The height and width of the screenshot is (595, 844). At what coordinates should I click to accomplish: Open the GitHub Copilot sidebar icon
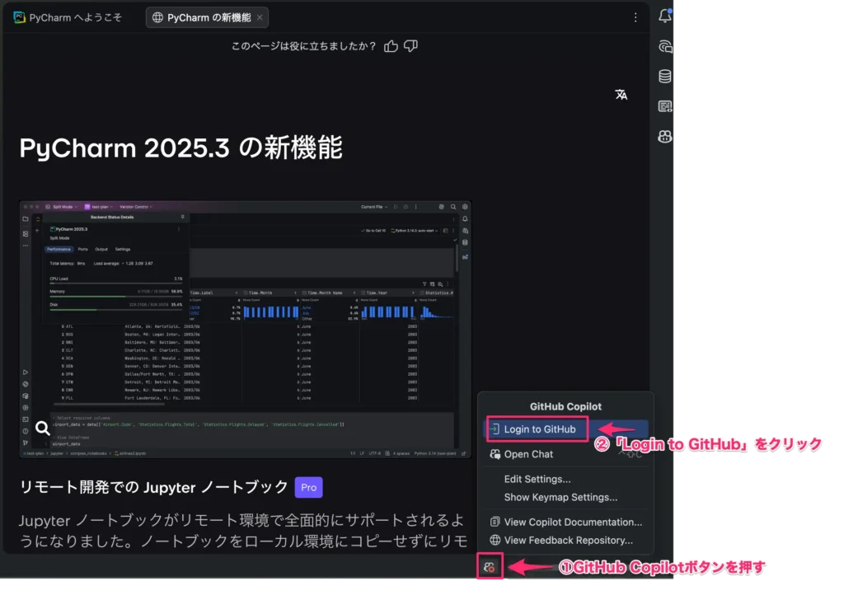[665, 137]
